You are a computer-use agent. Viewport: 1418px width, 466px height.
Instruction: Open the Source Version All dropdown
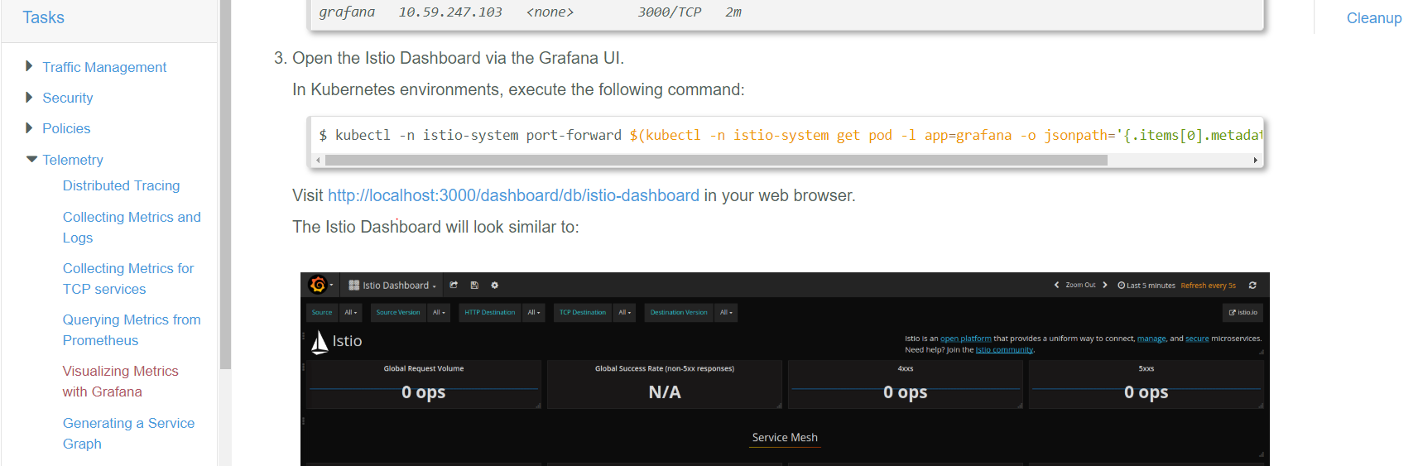click(x=439, y=312)
